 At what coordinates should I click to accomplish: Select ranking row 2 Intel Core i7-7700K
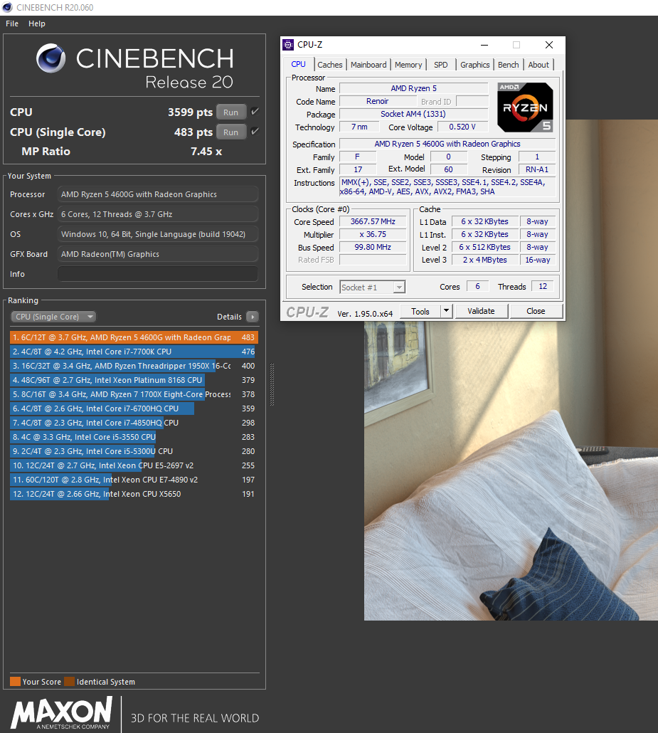pos(134,352)
